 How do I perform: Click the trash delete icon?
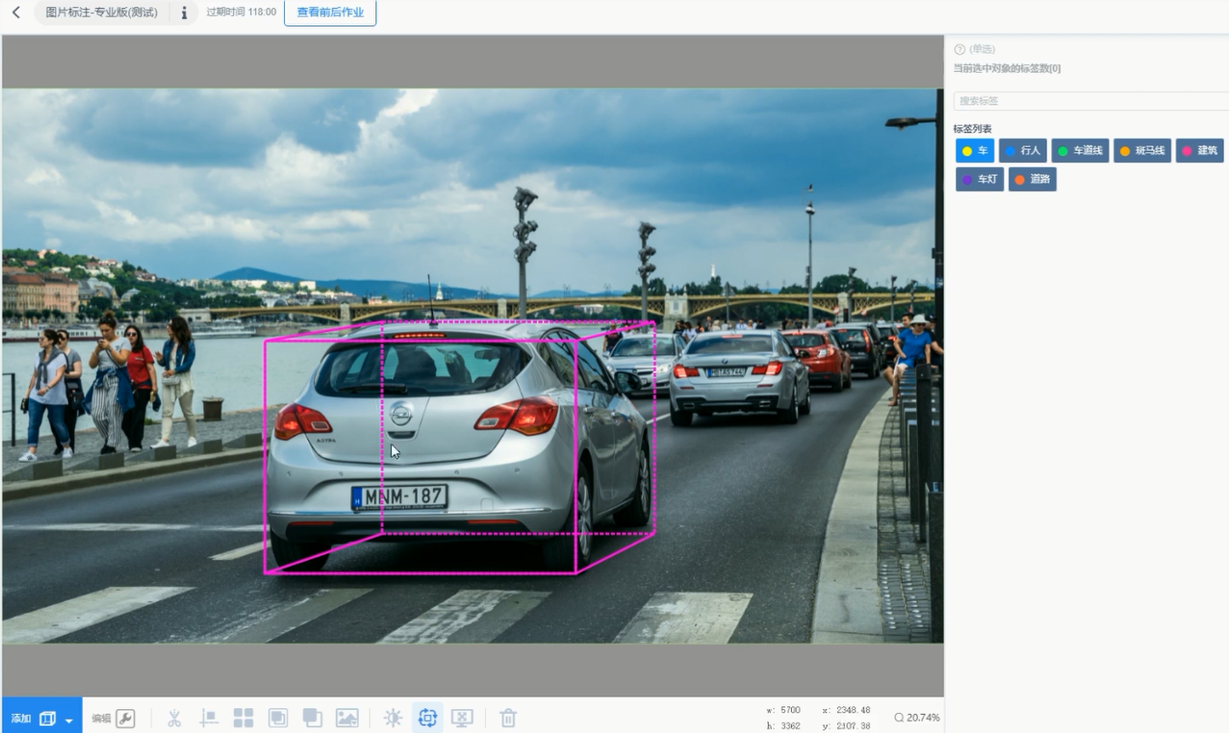tap(508, 718)
